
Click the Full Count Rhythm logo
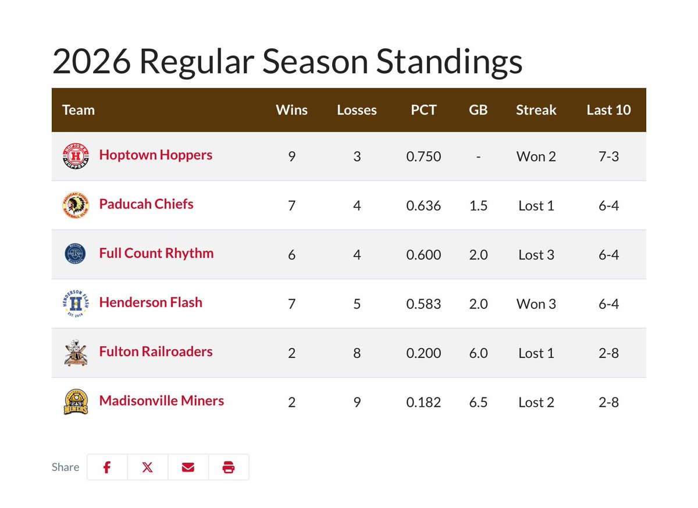click(x=76, y=254)
